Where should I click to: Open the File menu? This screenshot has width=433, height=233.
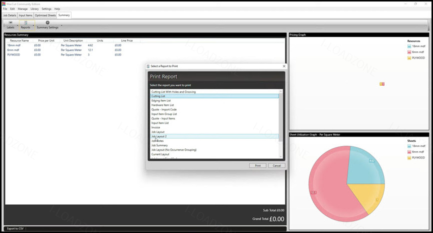(5, 9)
